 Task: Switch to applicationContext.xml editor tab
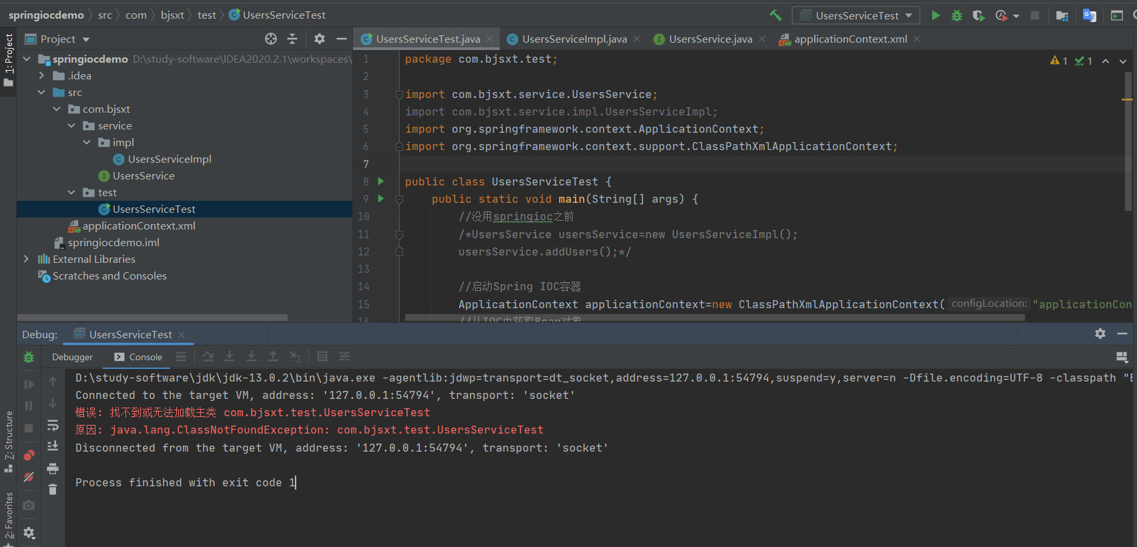pos(850,39)
